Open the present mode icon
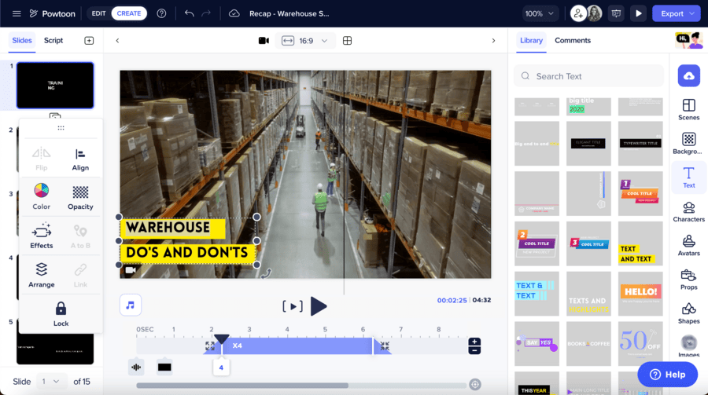708x395 pixels. 616,13
